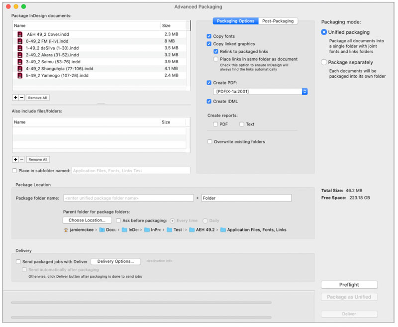This screenshot has height=327, width=398.
Task: Enable Place in subfolder named checkbox
Action: 15,171
